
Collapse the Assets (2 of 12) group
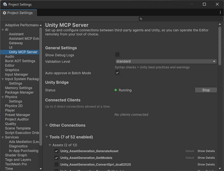(50, 145)
